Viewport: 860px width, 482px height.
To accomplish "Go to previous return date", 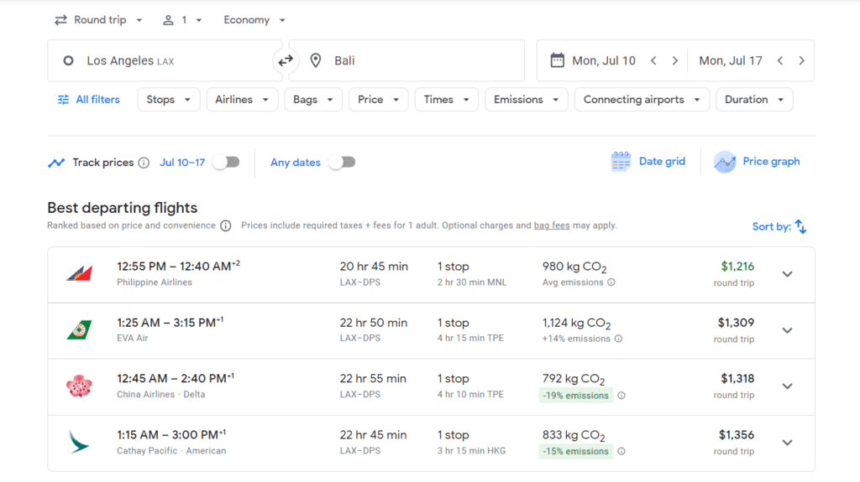I will click(x=780, y=61).
